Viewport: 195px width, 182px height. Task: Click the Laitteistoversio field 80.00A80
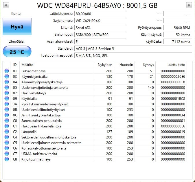[x=100, y=14]
